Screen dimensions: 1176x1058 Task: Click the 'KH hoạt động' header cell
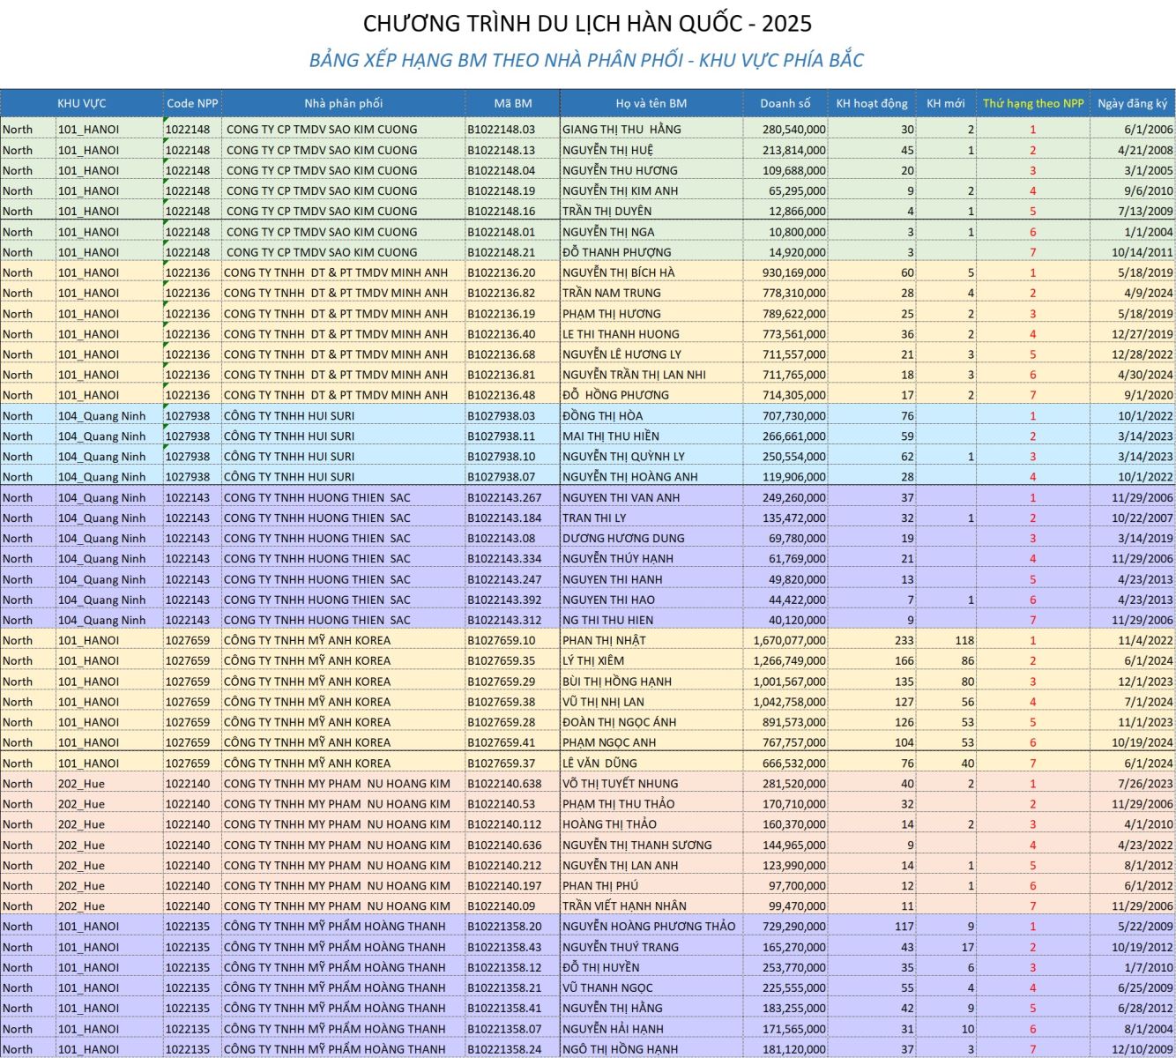point(872,103)
